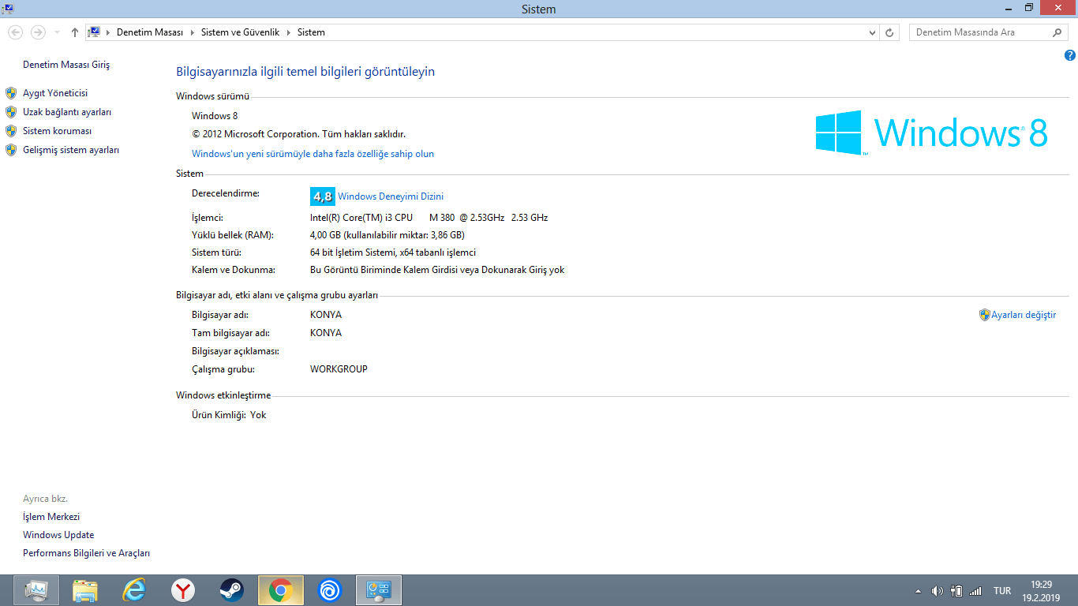Image resolution: width=1078 pixels, height=606 pixels.
Task: Click the 4,8 rating badge
Action: pos(323,196)
